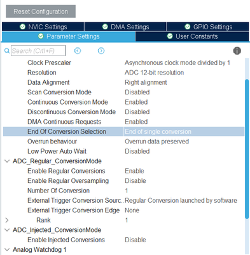Change the ADC 12-bit resolution value
Image resolution: width=250 pixels, height=255 pixels.
pyautogui.click(x=154, y=73)
